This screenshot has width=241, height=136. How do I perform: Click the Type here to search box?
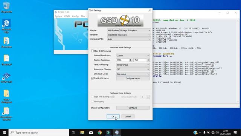(x=39, y=133)
